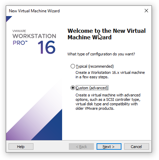Click the Custom (advanced) label text
The height and width of the screenshot is (160, 159).
pyautogui.click(x=92, y=88)
